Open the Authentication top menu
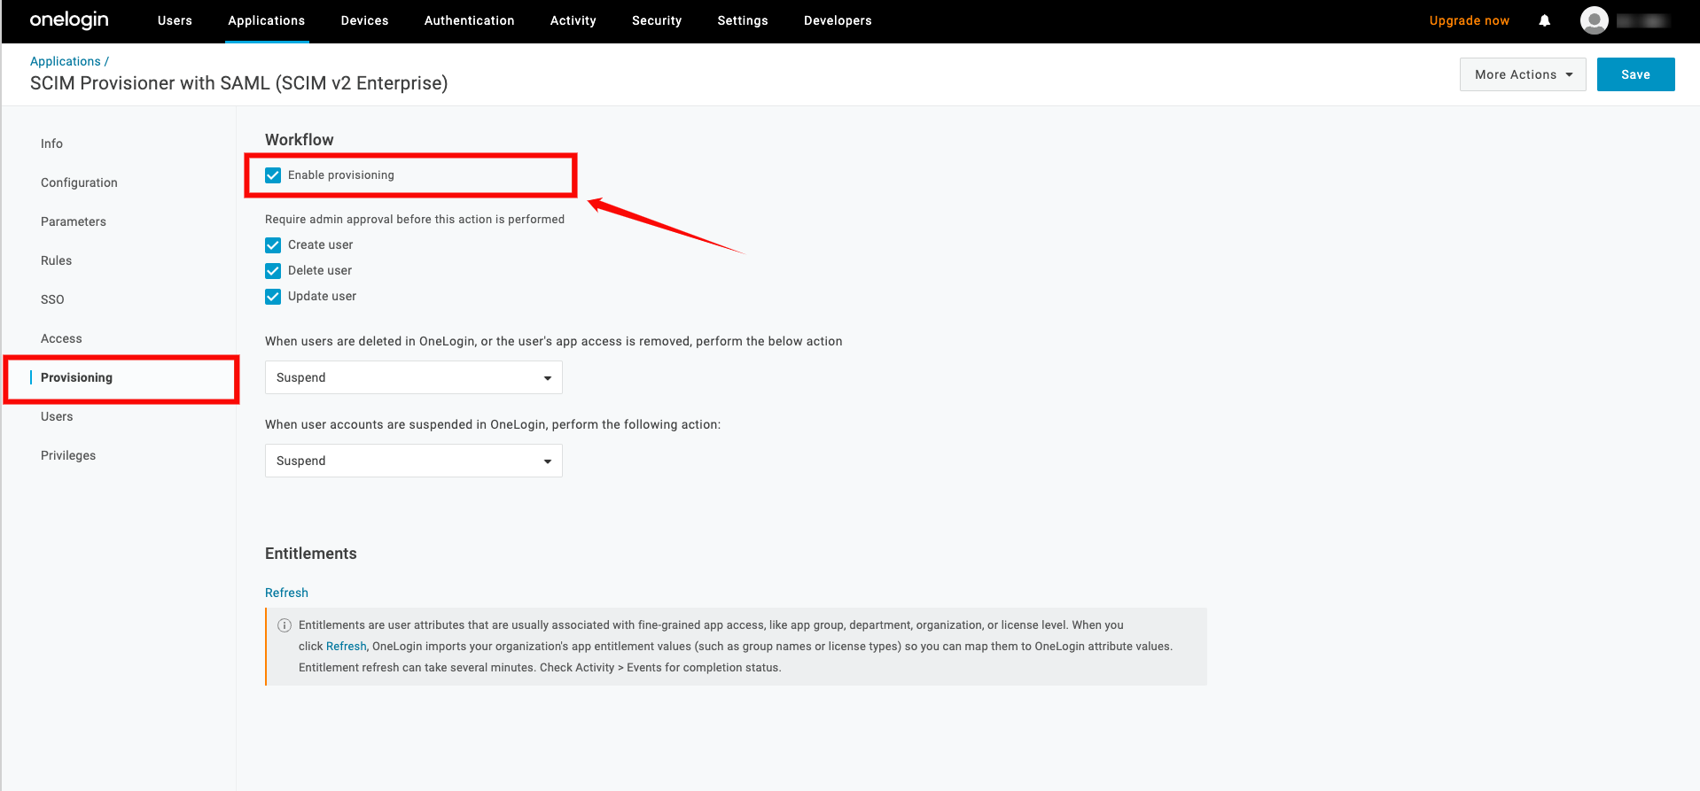This screenshot has width=1700, height=791. click(470, 20)
